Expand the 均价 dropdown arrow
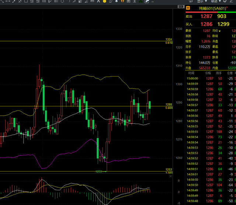236x205 pixels. point(220,31)
